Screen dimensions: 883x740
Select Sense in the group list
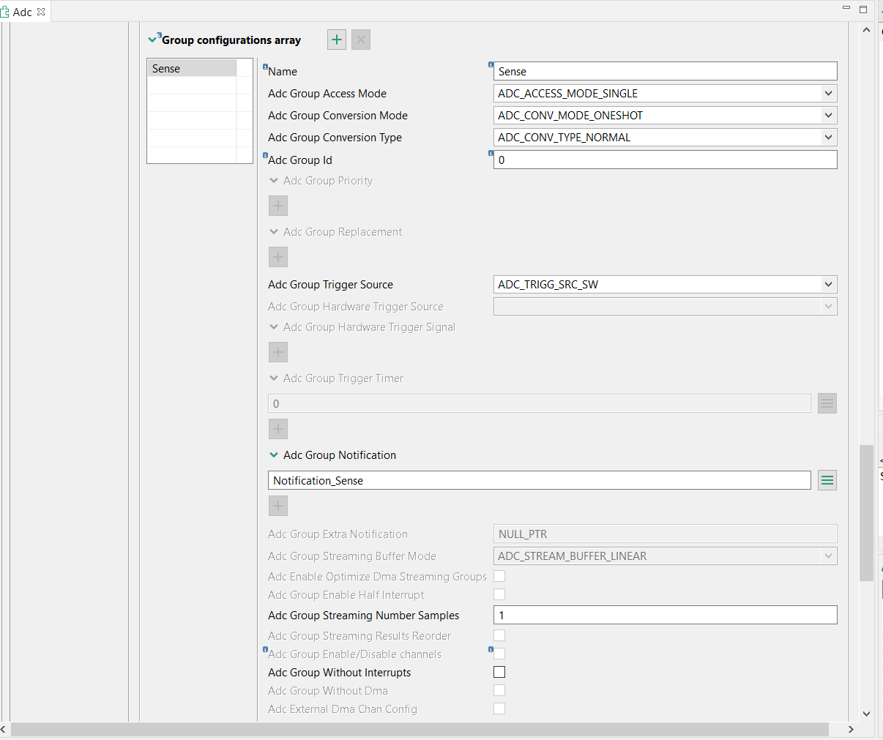192,68
